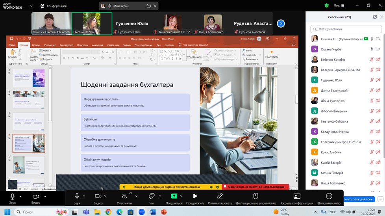Toggle the microphone in the Zoom toolbar
This screenshot has height=216, width=385.
[77, 196]
